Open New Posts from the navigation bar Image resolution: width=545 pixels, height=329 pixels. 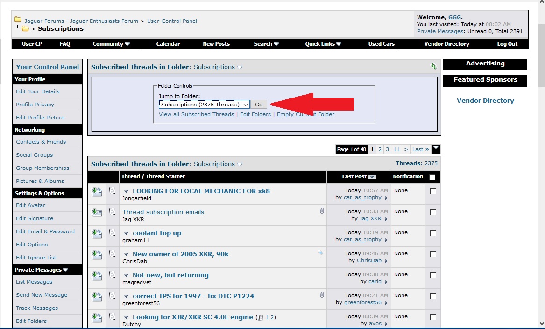[216, 44]
